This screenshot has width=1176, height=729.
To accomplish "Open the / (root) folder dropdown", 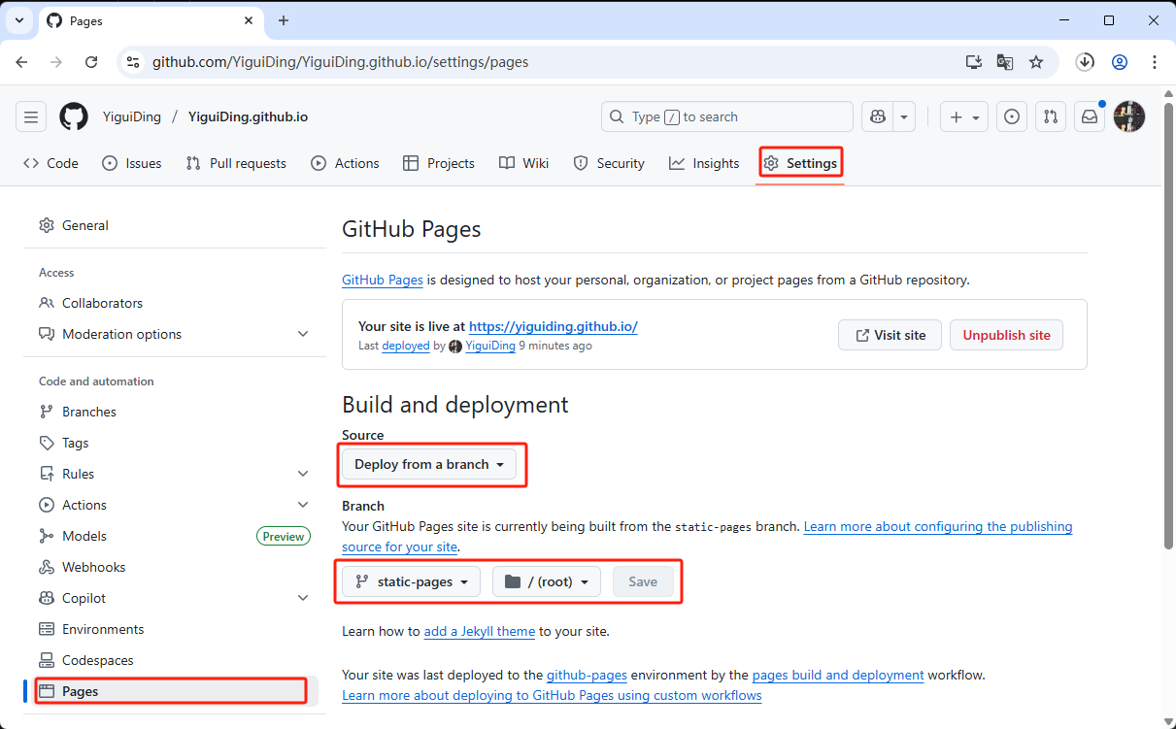I will click(x=547, y=582).
